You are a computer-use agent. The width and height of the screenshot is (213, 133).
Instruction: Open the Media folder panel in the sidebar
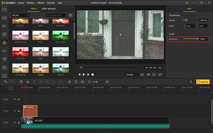(x=4, y=10)
